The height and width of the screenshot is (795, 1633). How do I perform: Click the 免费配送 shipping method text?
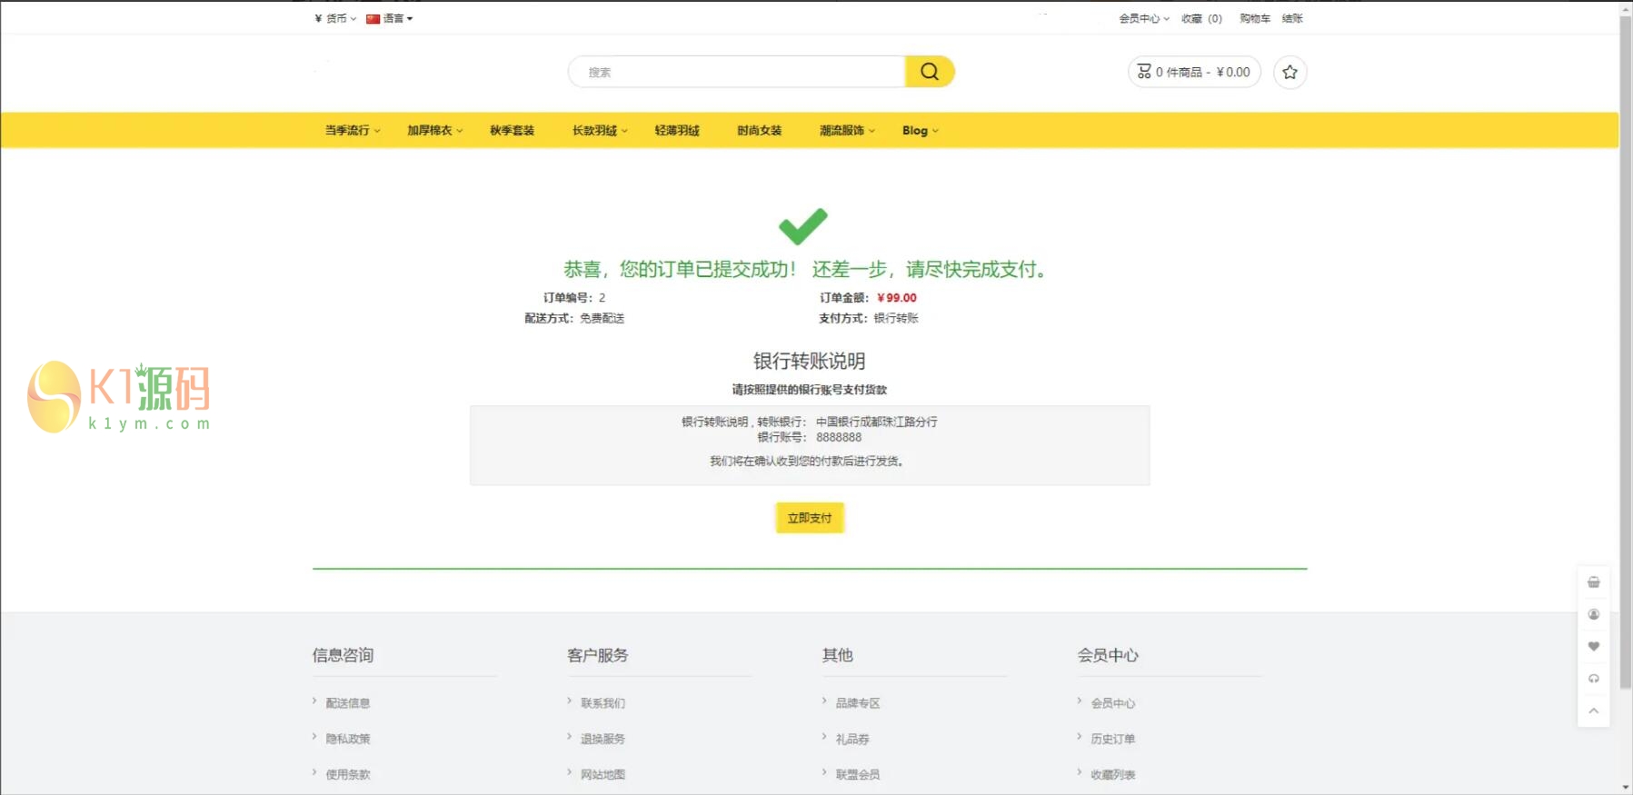[602, 318]
